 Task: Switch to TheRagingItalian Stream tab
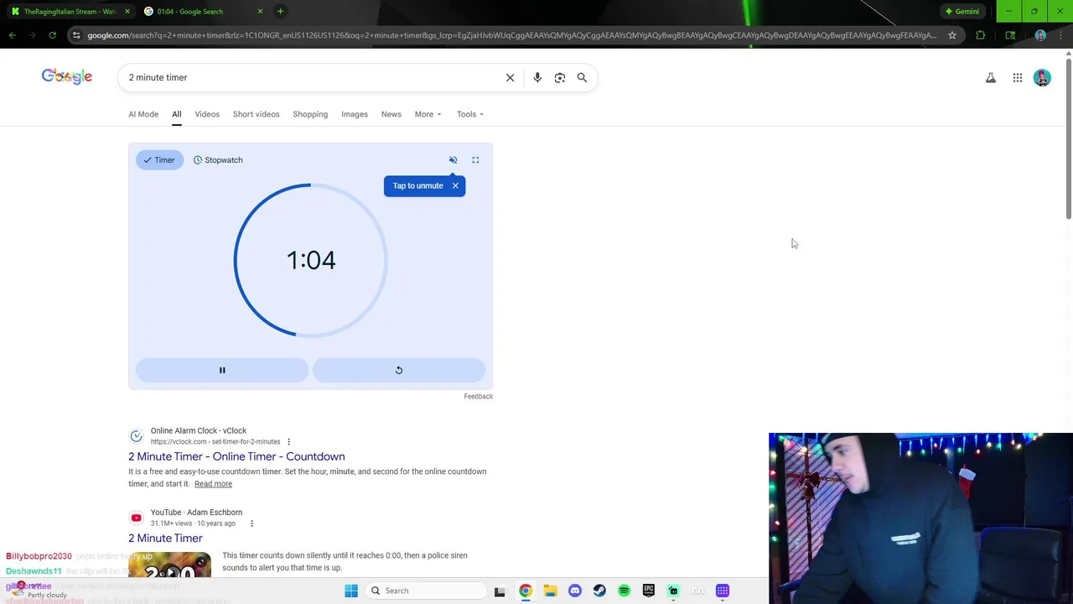(70, 12)
